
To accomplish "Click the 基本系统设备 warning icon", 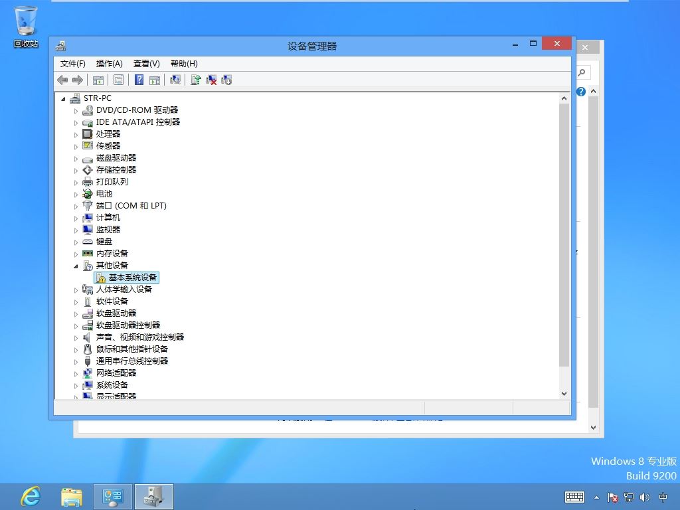I will [x=101, y=278].
